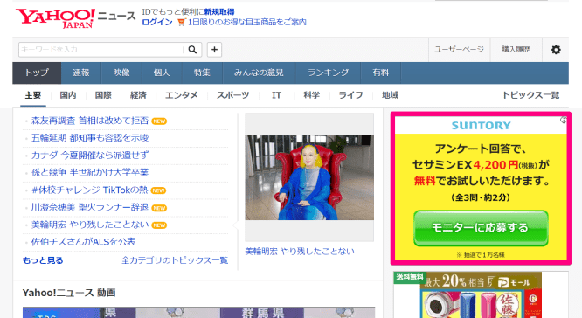Focus the keyword search input field
582x318 pixels.
click(x=101, y=50)
